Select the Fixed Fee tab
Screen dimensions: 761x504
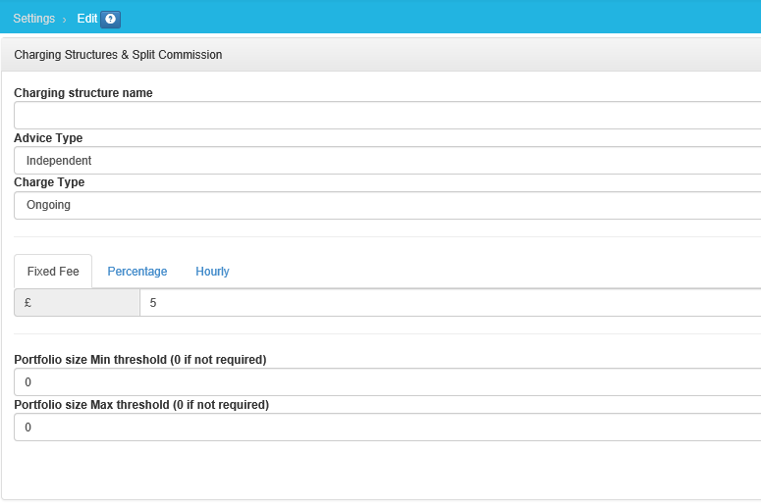tap(53, 272)
